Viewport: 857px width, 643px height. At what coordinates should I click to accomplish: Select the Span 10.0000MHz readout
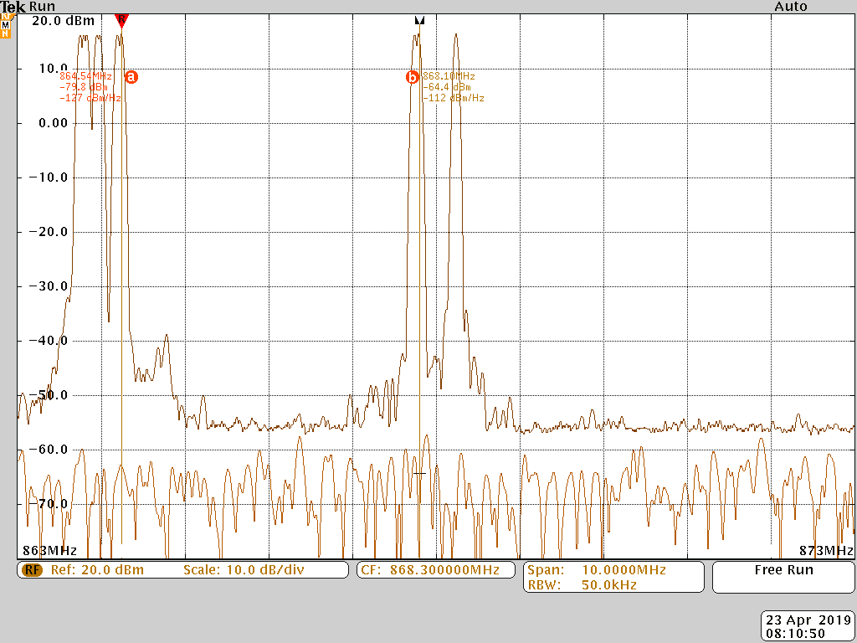click(596, 570)
